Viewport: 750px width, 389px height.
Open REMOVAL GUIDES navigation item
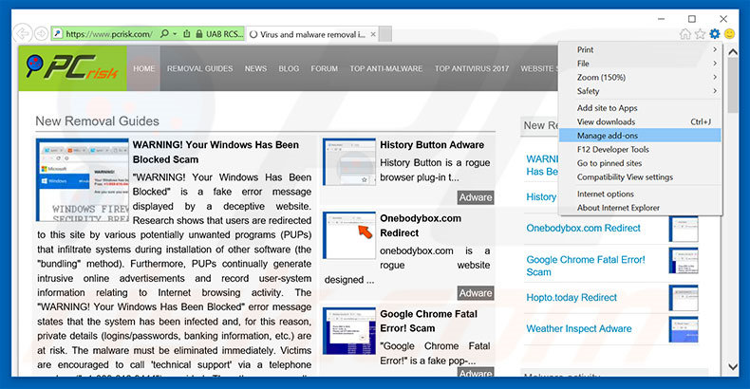pyautogui.click(x=199, y=68)
